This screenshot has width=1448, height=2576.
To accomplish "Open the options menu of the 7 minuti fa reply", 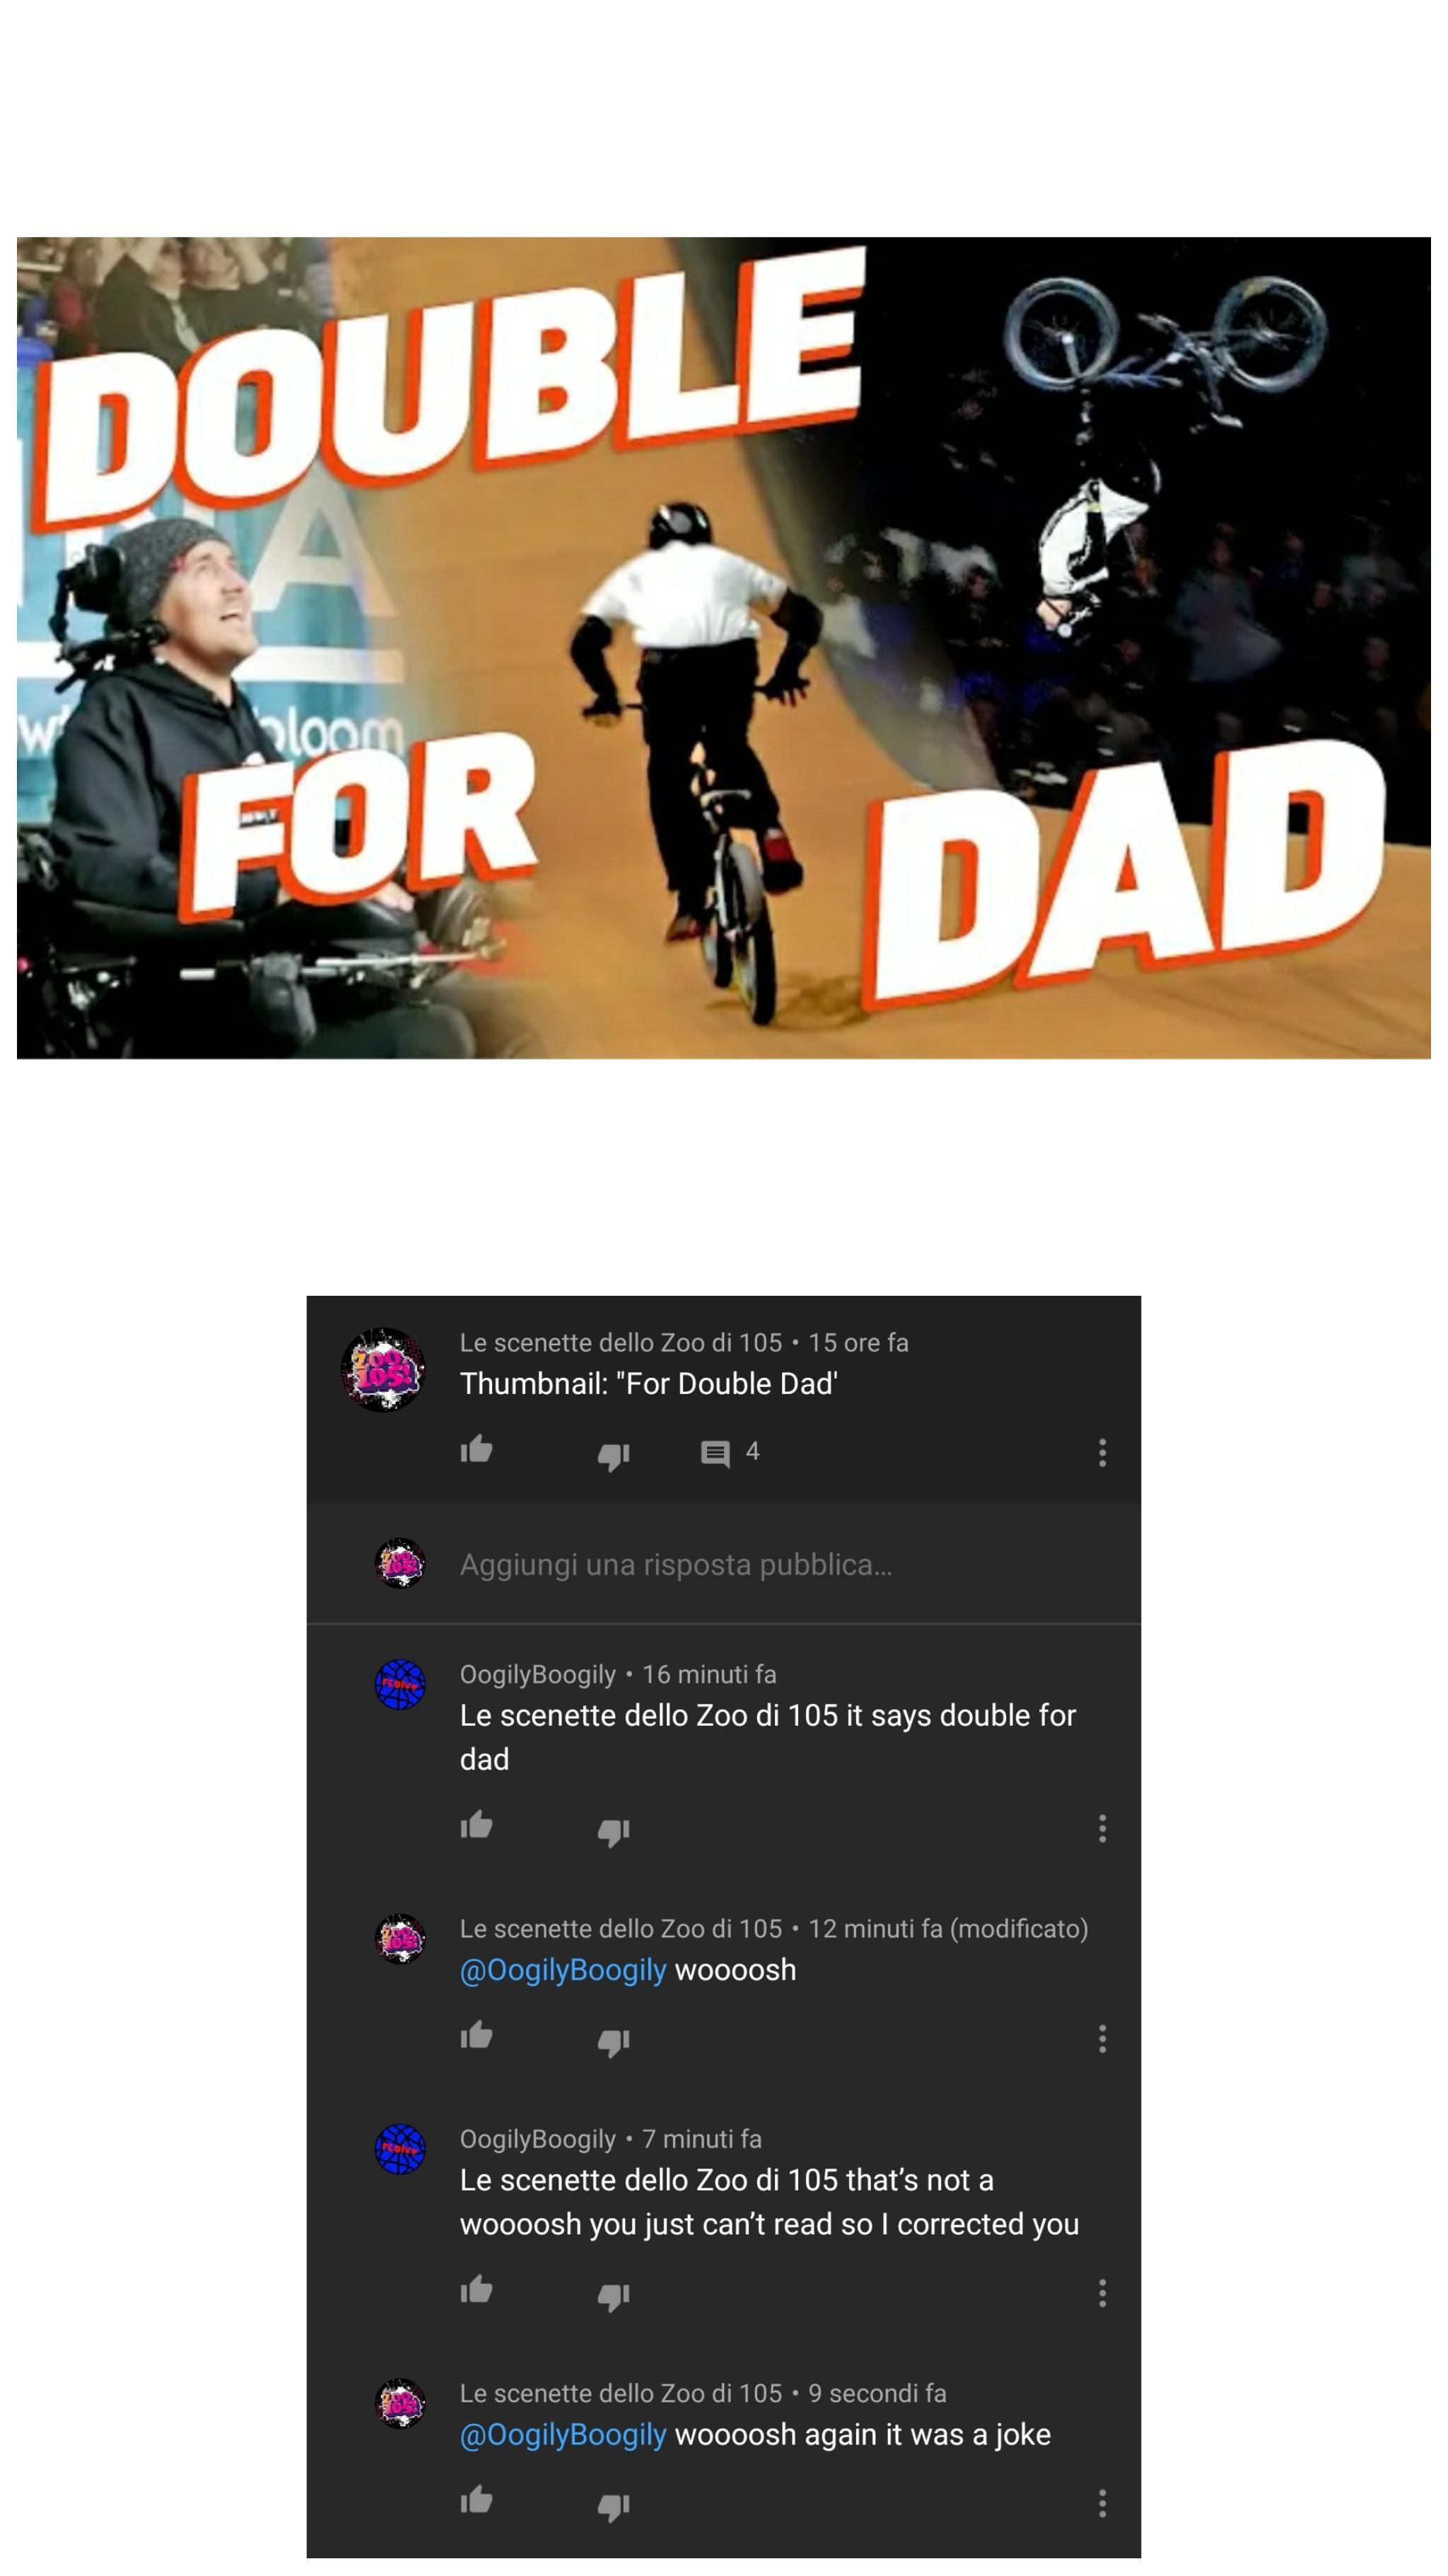I will (1102, 2292).
